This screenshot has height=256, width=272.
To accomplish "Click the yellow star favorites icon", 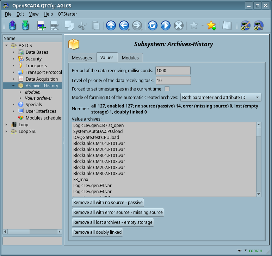I will [x=211, y=25].
